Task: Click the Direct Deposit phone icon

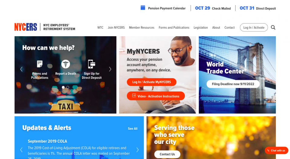Action: pyautogui.click(x=92, y=64)
